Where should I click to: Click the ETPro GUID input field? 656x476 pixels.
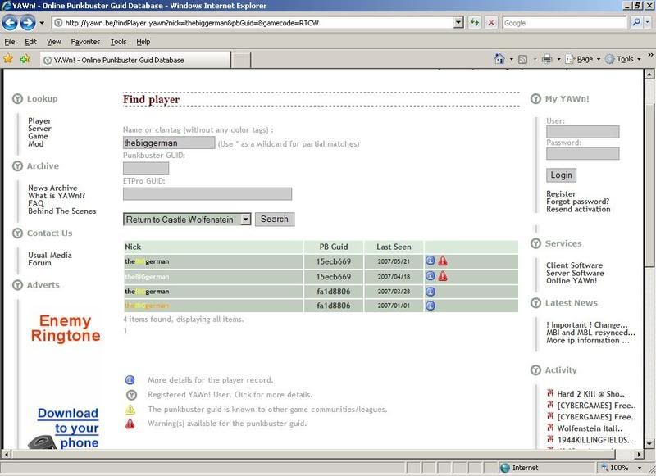207,194
